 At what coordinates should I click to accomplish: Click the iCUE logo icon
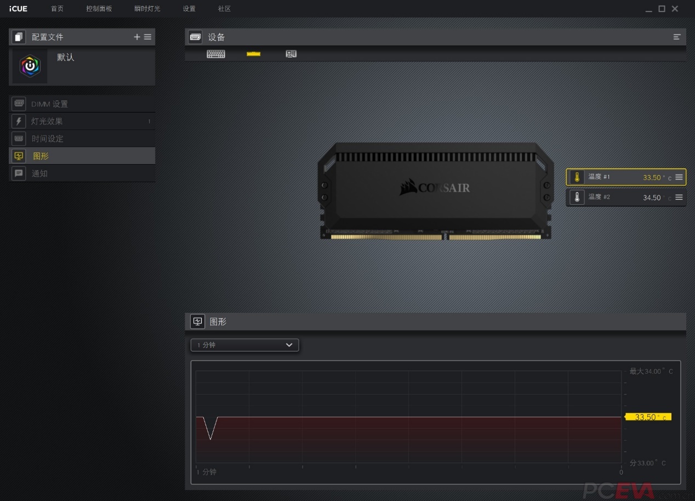(18, 8)
